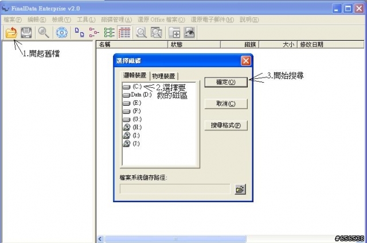Select optical drive (J:)

131,144
